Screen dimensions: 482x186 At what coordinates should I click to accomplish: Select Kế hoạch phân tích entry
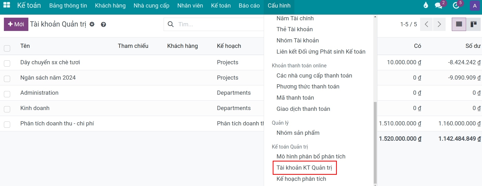click(x=301, y=179)
